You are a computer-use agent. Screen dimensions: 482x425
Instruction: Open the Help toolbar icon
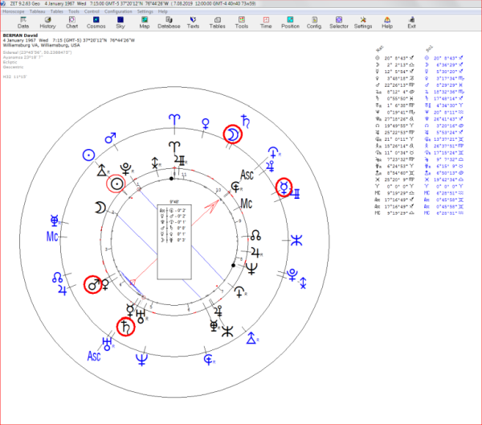[387, 23]
